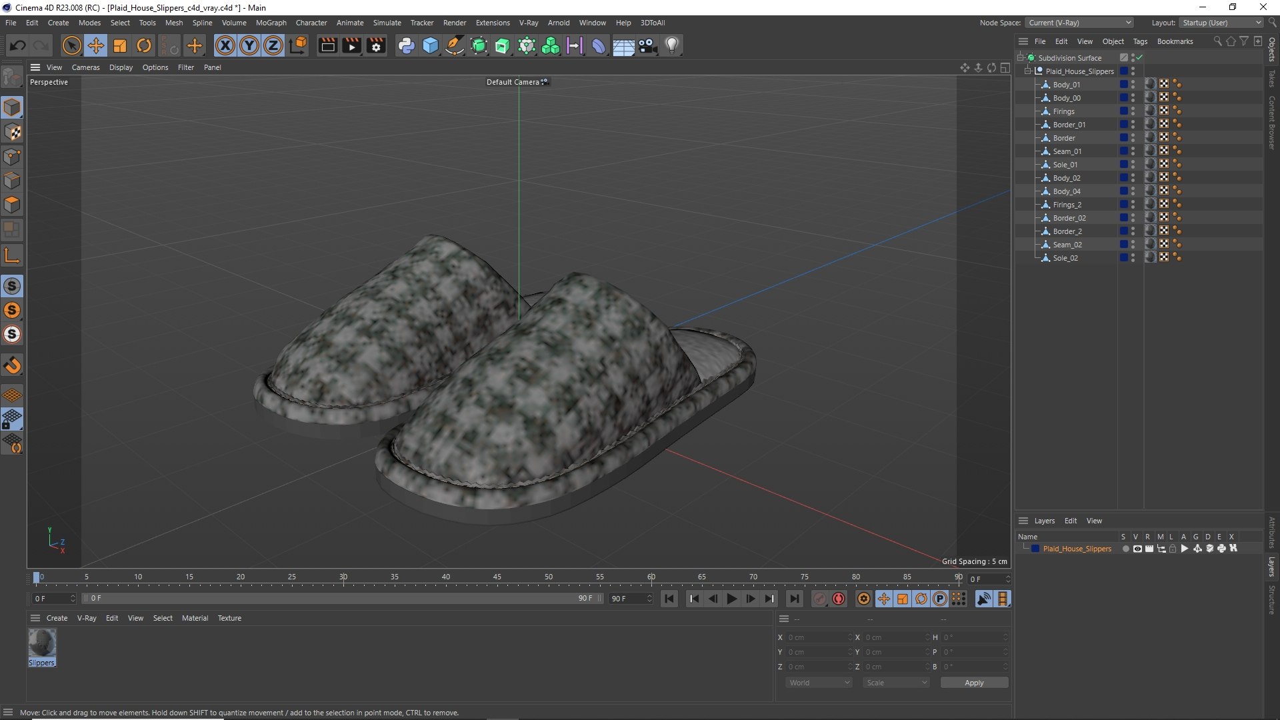Play the animation forward
Viewport: 1280px width, 720px height.
click(x=731, y=599)
